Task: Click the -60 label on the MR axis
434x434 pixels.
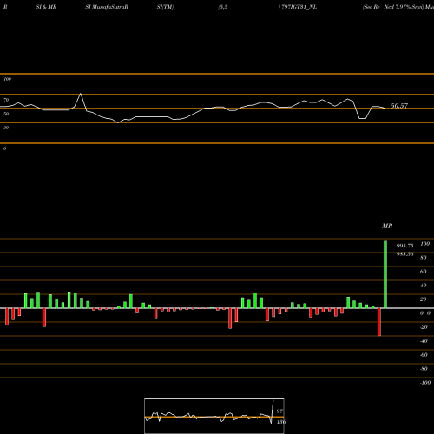Action: pyautogui.click(x=424, y=355)
